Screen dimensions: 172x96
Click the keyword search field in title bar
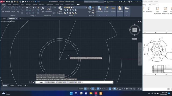point(94,2)
